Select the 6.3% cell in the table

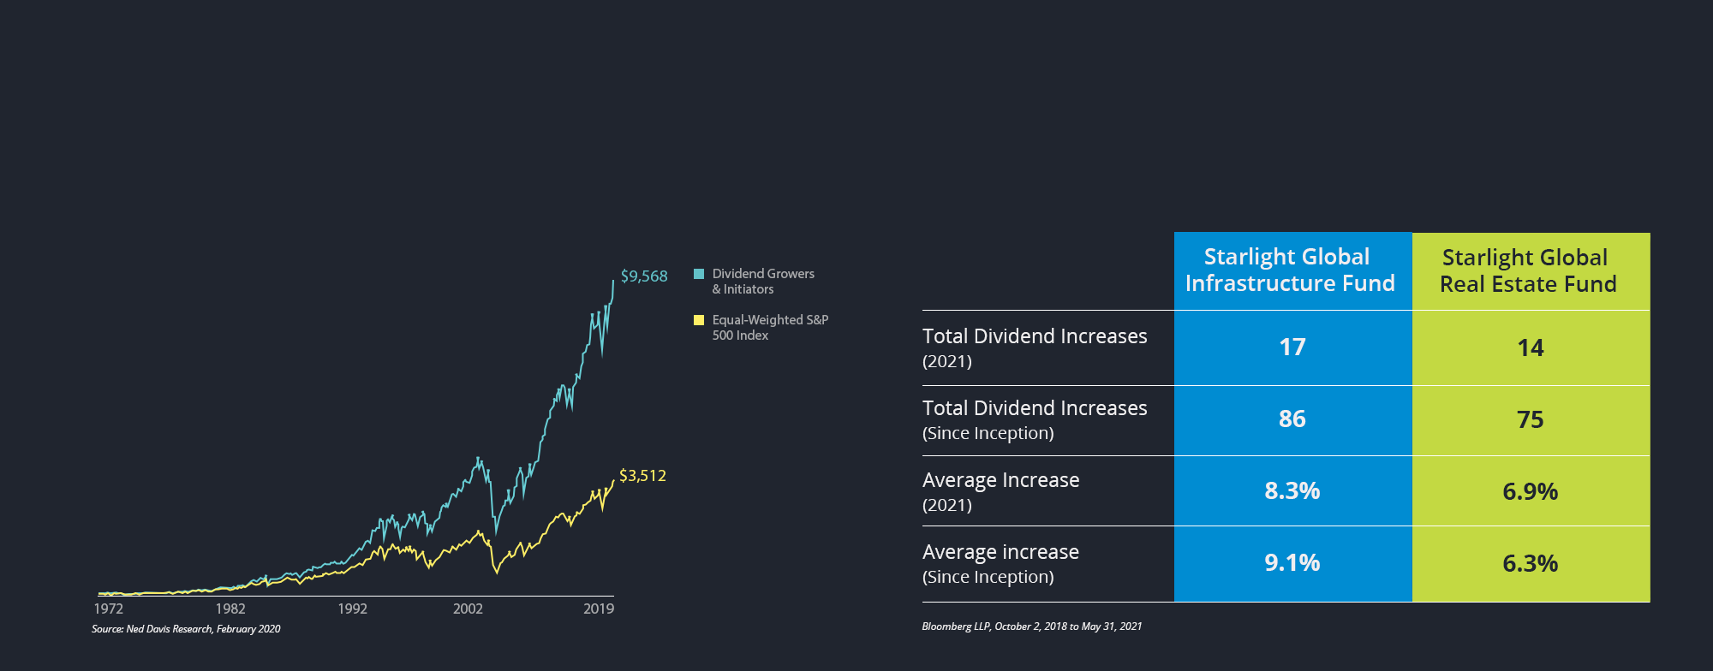(x=1531, y=564)
